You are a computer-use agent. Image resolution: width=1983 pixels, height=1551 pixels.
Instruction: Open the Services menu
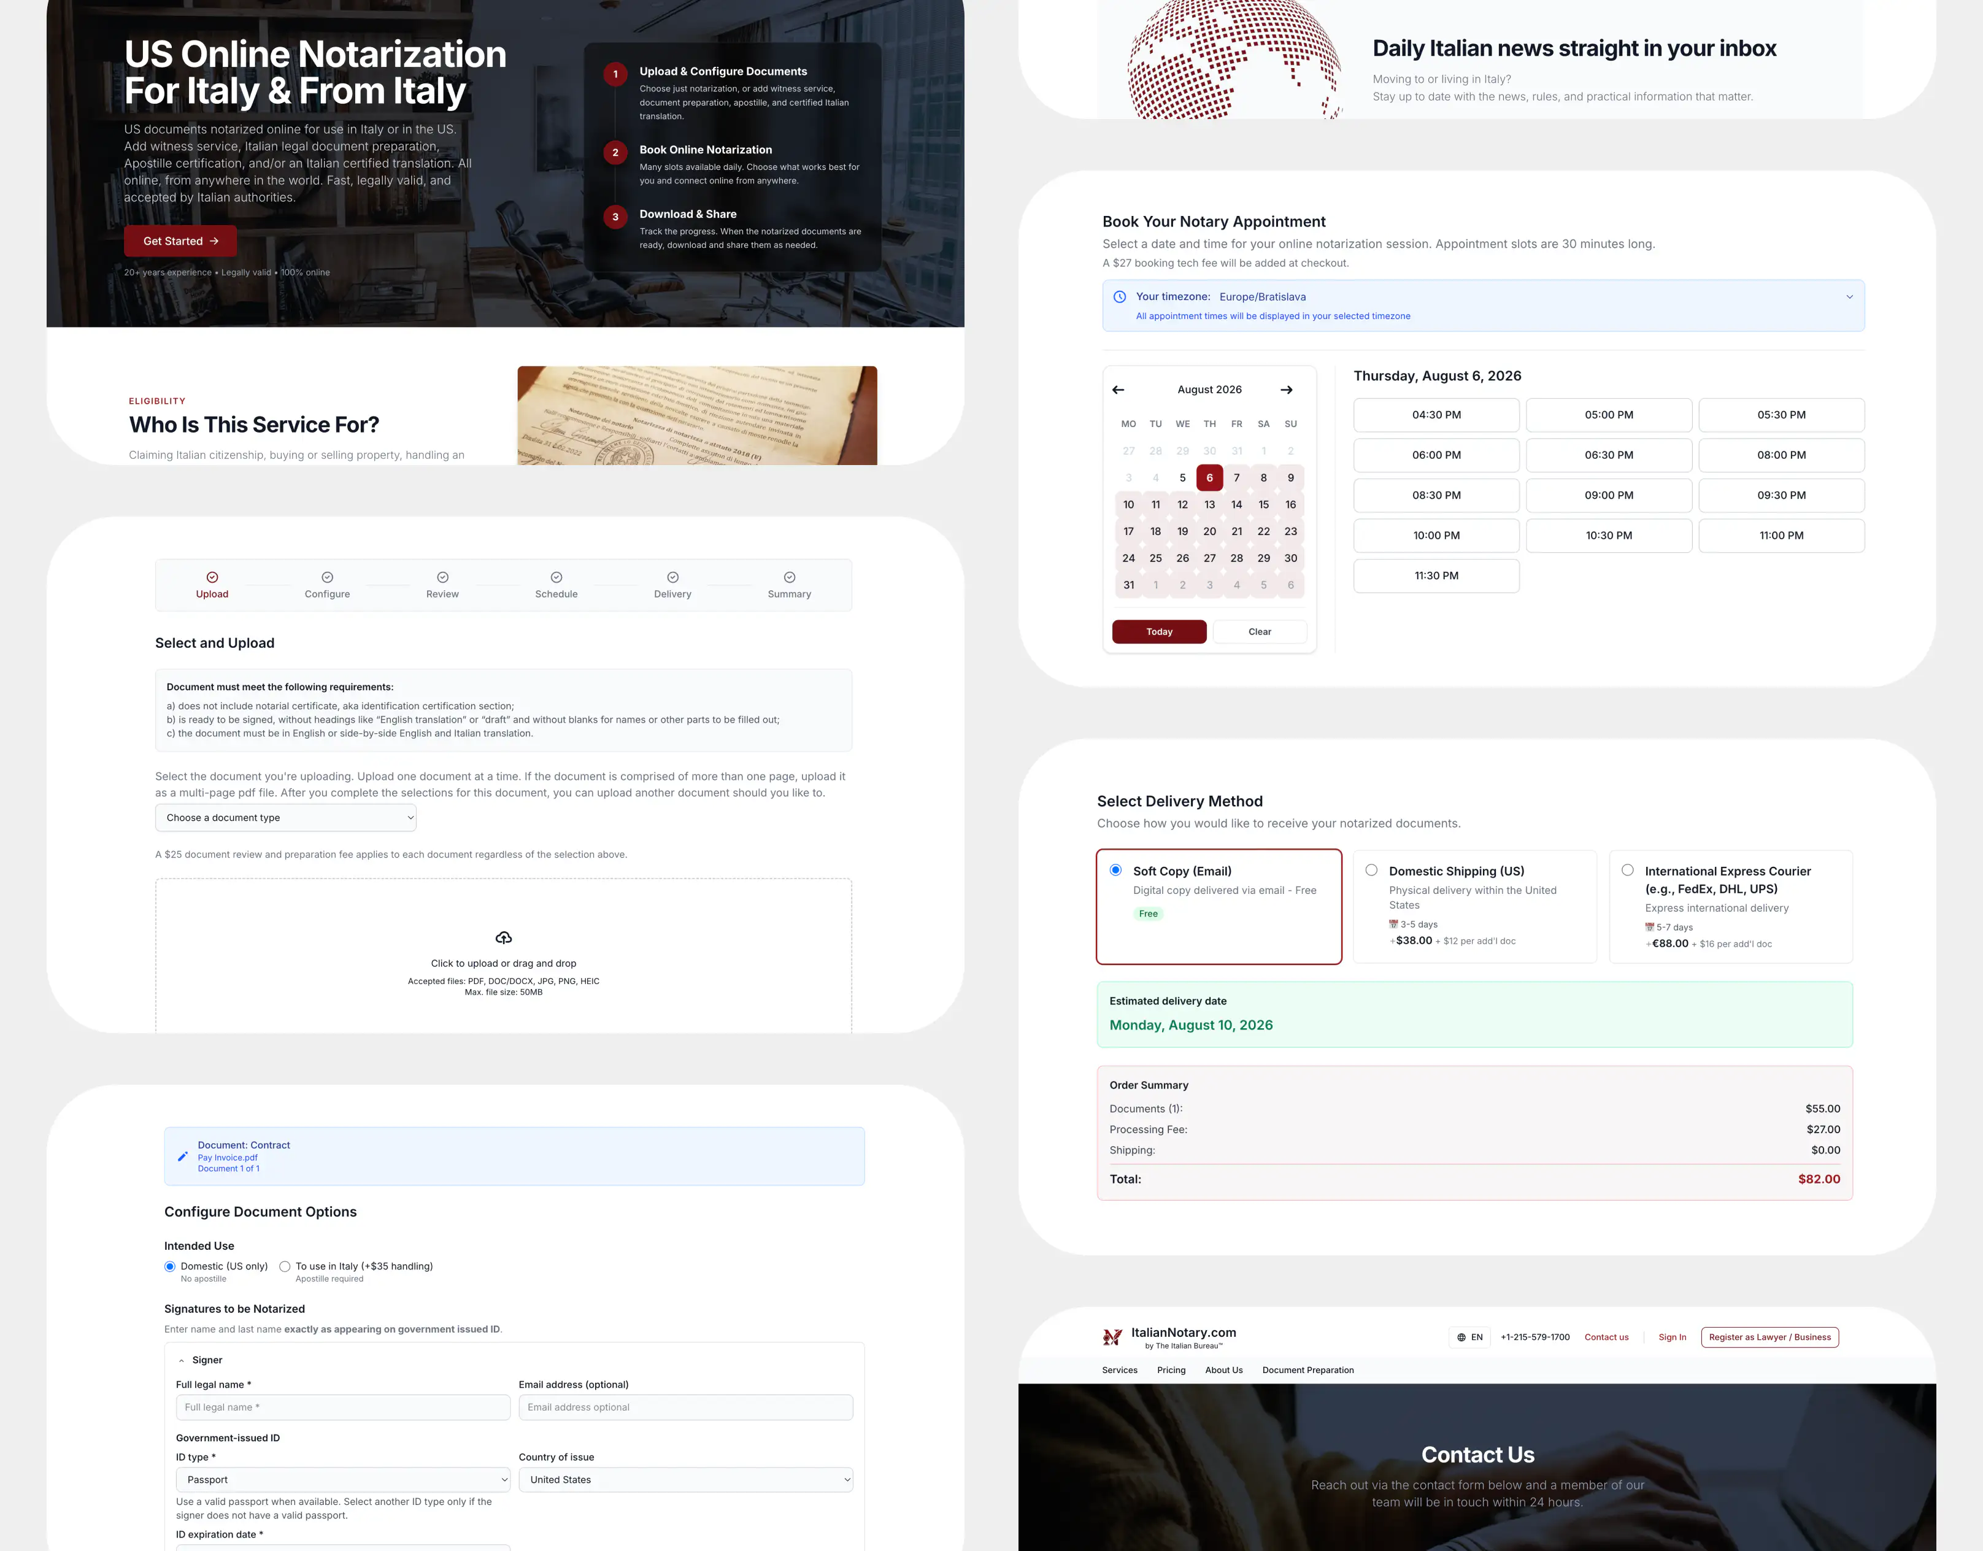click(1120, 1370)
